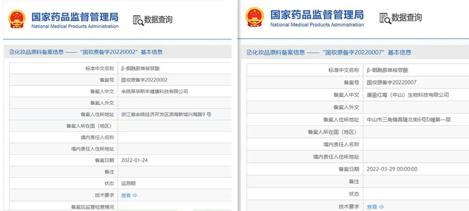Select 数据查询 label on the right page
The image size is (469, 211).
pos(406,18)
